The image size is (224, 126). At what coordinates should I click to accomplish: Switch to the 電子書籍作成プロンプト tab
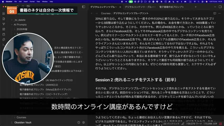tap(172, 7)
